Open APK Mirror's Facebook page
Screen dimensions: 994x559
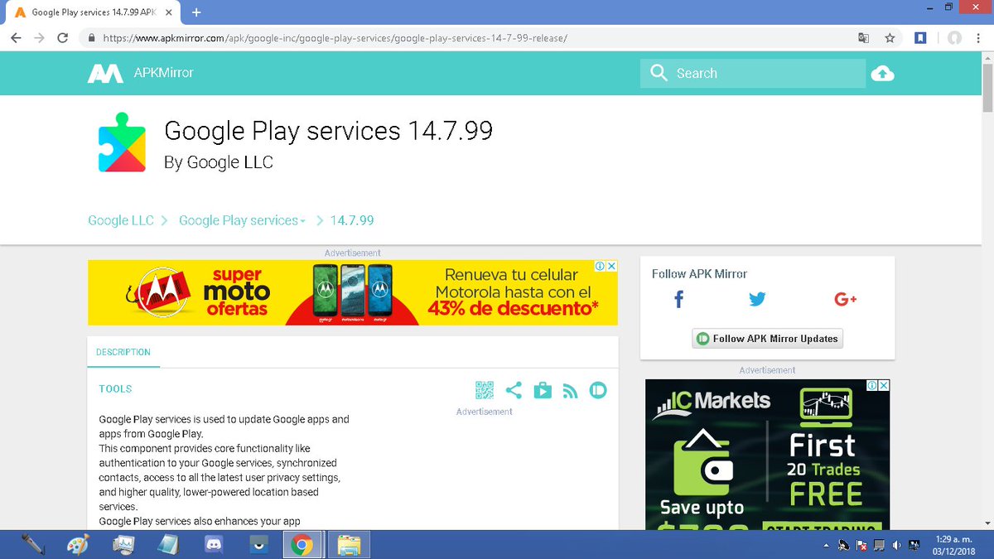click(678, 299)
